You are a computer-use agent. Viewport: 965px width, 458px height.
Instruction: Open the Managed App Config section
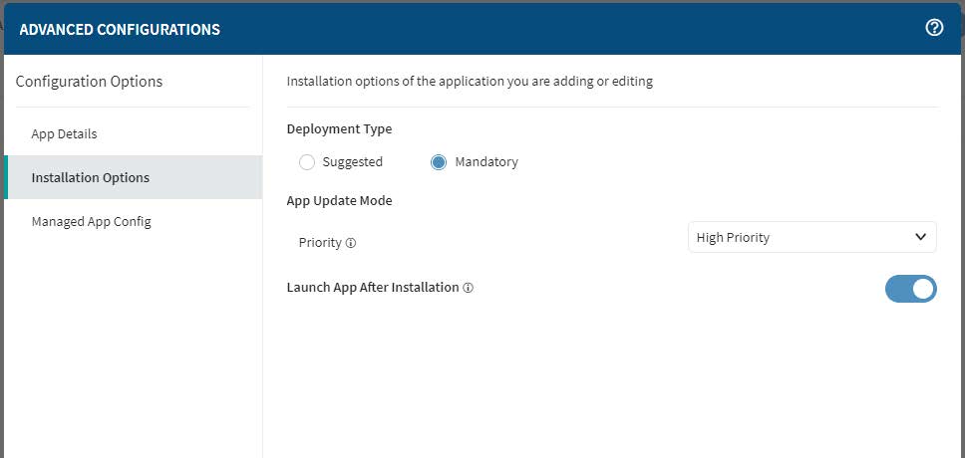point(92,221)
